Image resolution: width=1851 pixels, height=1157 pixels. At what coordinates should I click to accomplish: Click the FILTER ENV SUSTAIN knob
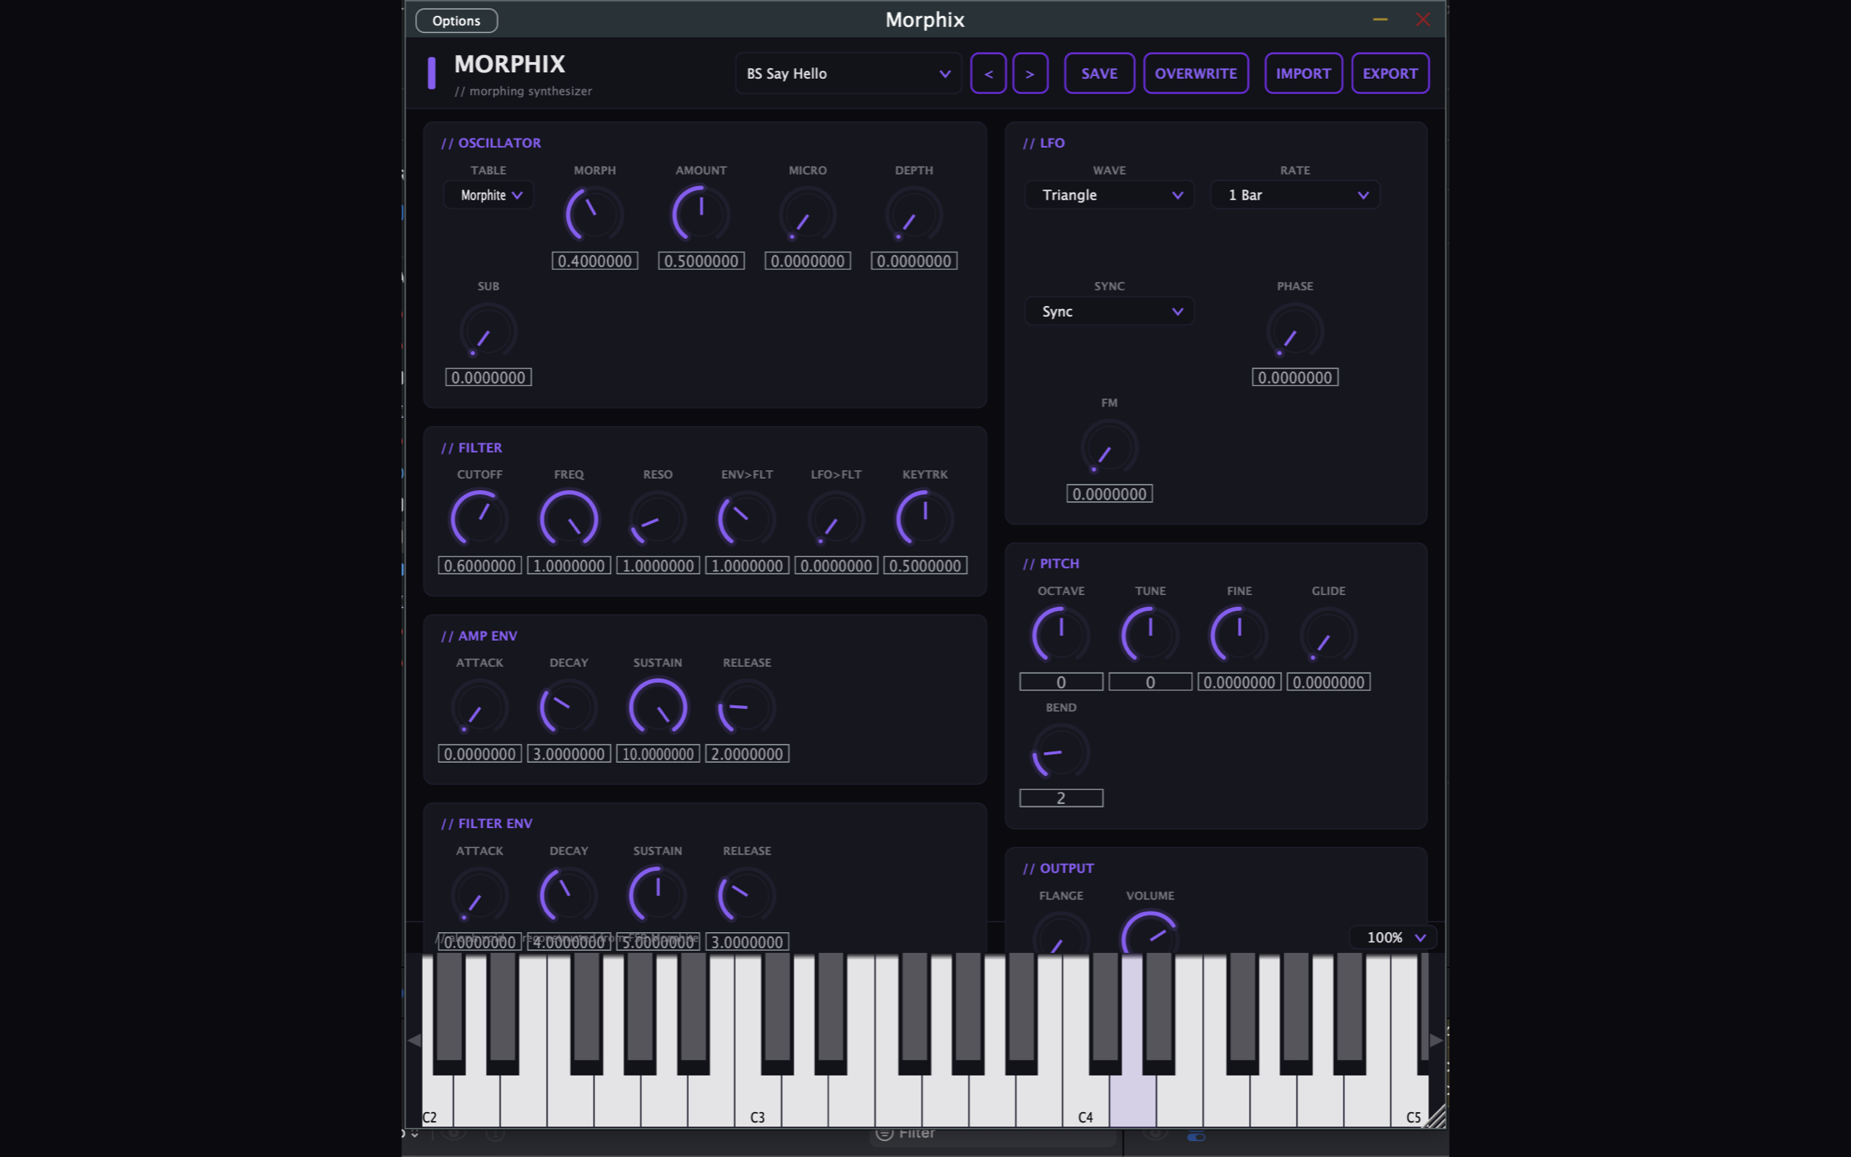click(657, 895)
